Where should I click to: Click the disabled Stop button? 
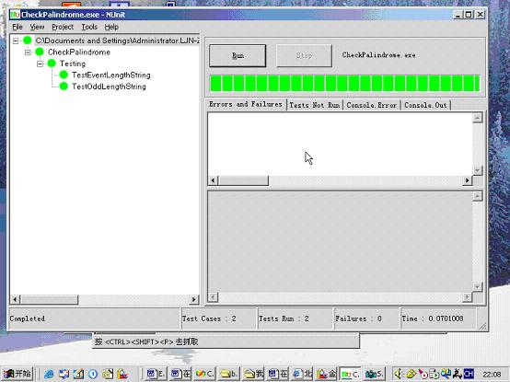tap(304, 56)
